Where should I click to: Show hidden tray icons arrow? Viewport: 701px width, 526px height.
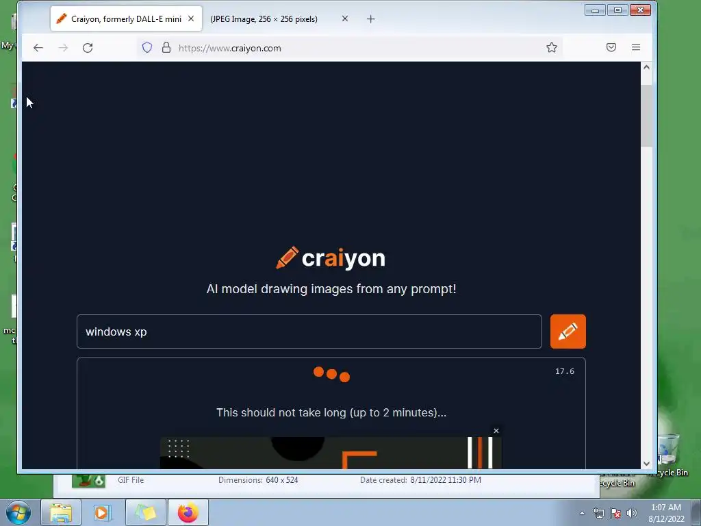point(582,513)
